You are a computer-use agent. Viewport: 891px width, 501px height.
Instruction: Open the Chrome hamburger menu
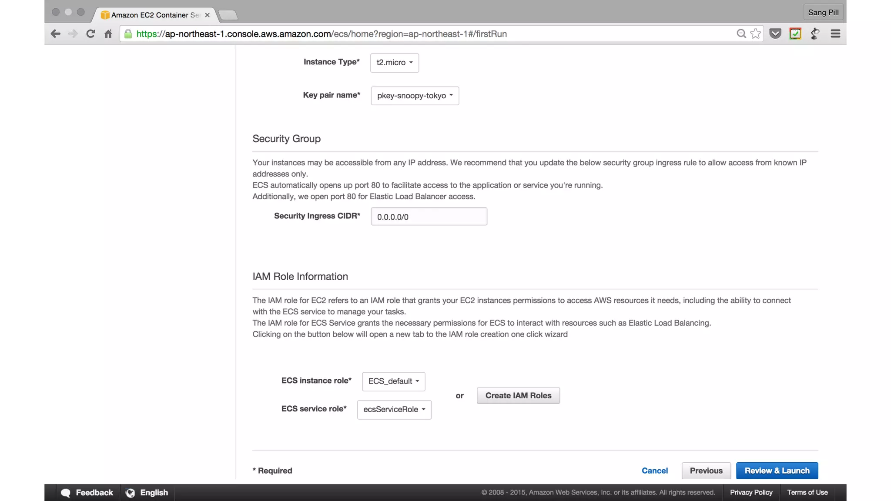pyautogui.click(x=835, y=34)
